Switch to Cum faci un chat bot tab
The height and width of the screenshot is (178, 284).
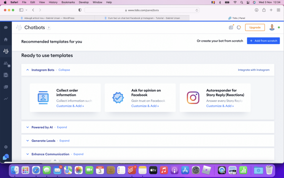[142, 18]
